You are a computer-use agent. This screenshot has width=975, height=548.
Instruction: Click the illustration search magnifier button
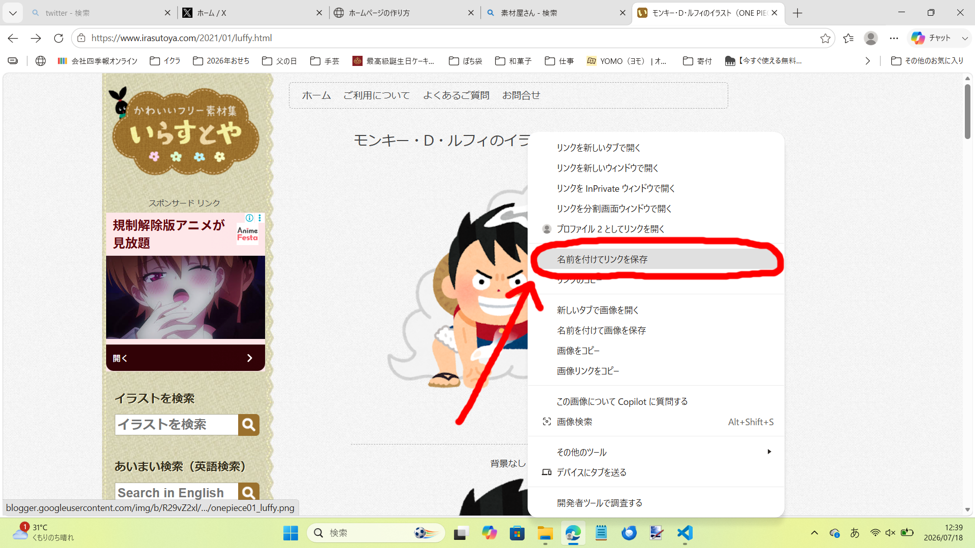(249, 425)
